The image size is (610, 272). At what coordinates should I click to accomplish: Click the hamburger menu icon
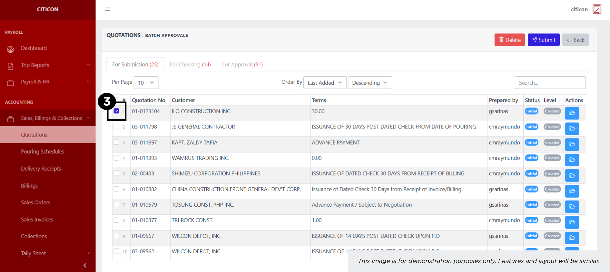coord(108,9)
